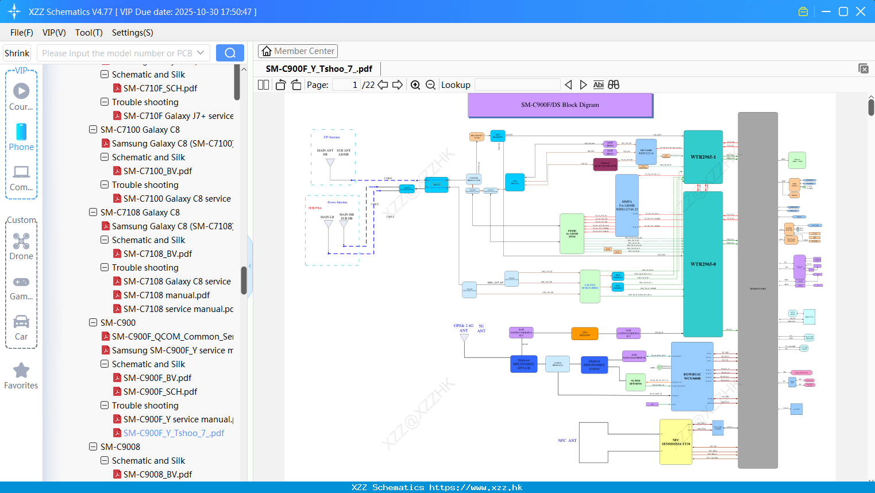Find next lookup result
The width and height of the screenshot is (875, 493).
(x=583, y=84)
